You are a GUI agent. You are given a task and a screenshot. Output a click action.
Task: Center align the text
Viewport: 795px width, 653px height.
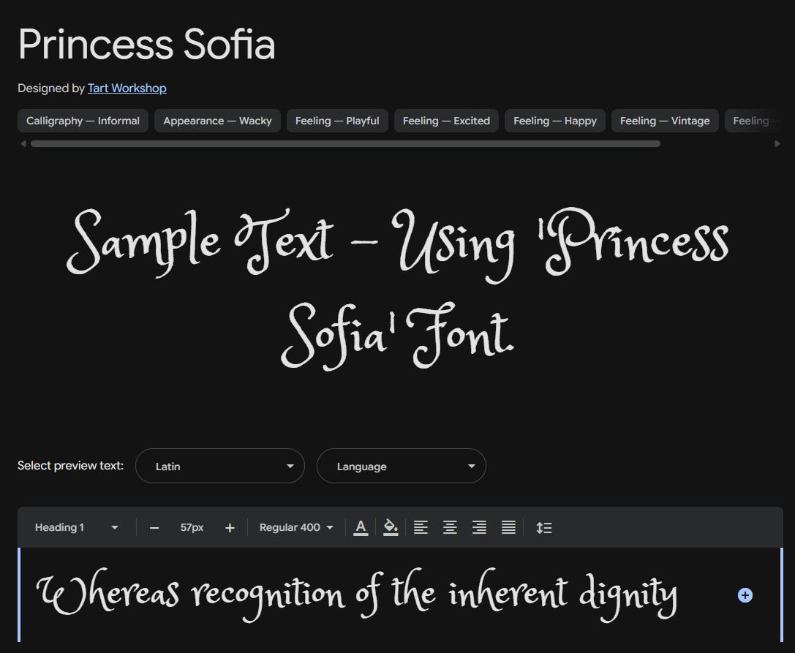[x=451, y=528]
